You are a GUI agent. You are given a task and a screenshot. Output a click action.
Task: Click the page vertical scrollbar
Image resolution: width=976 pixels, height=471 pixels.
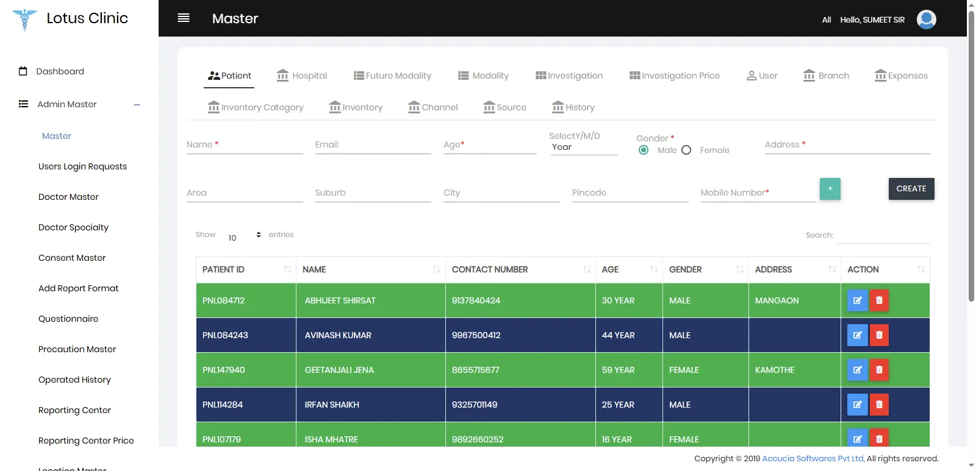(971, 152)
